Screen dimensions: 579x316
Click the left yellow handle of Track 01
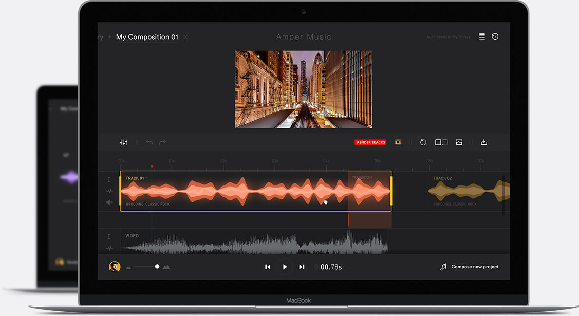pyautogui.click(x=120, y=191)
